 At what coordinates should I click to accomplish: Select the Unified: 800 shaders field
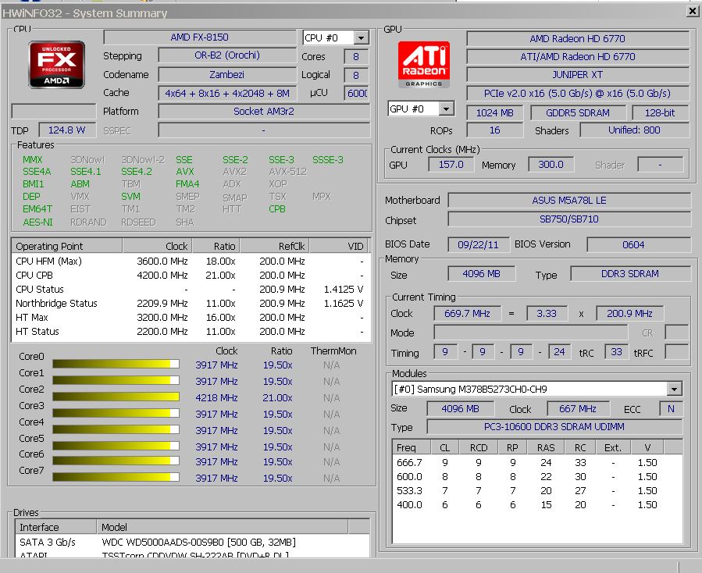(x=634, y=130)
